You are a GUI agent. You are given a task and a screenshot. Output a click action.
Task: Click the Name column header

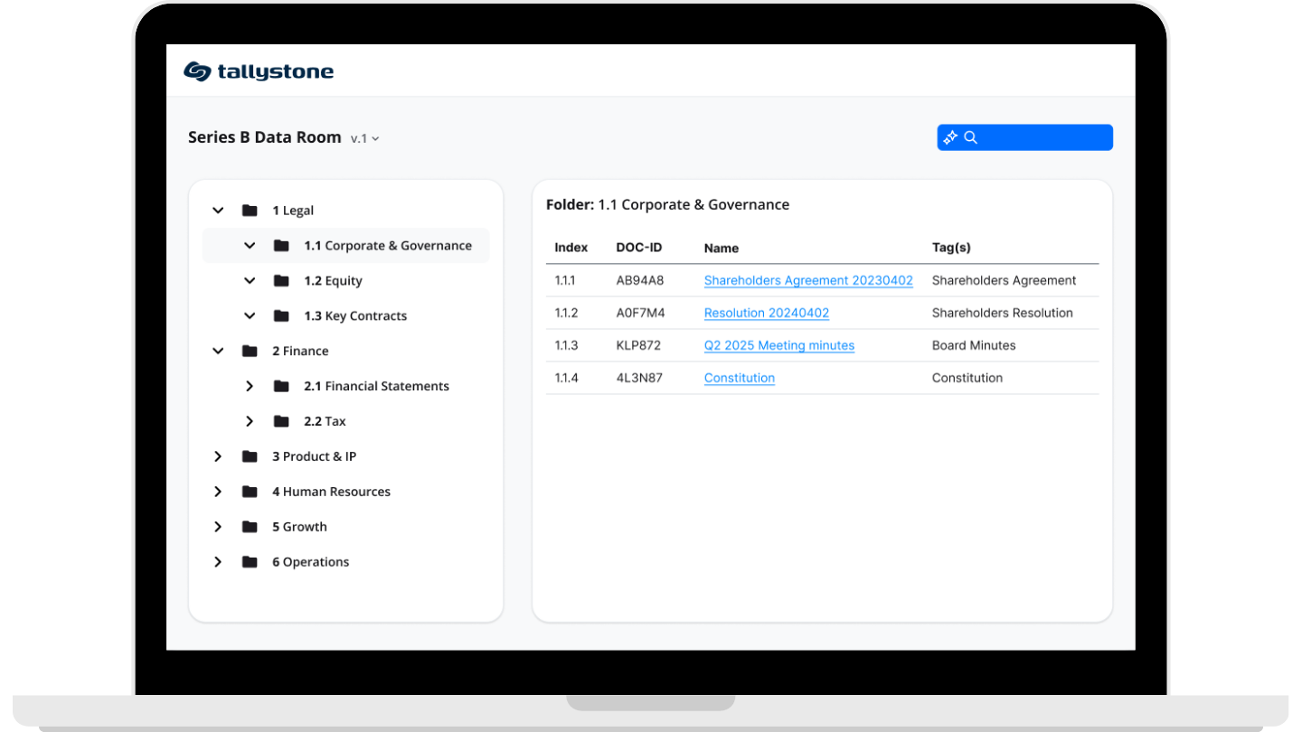(722, 248)
